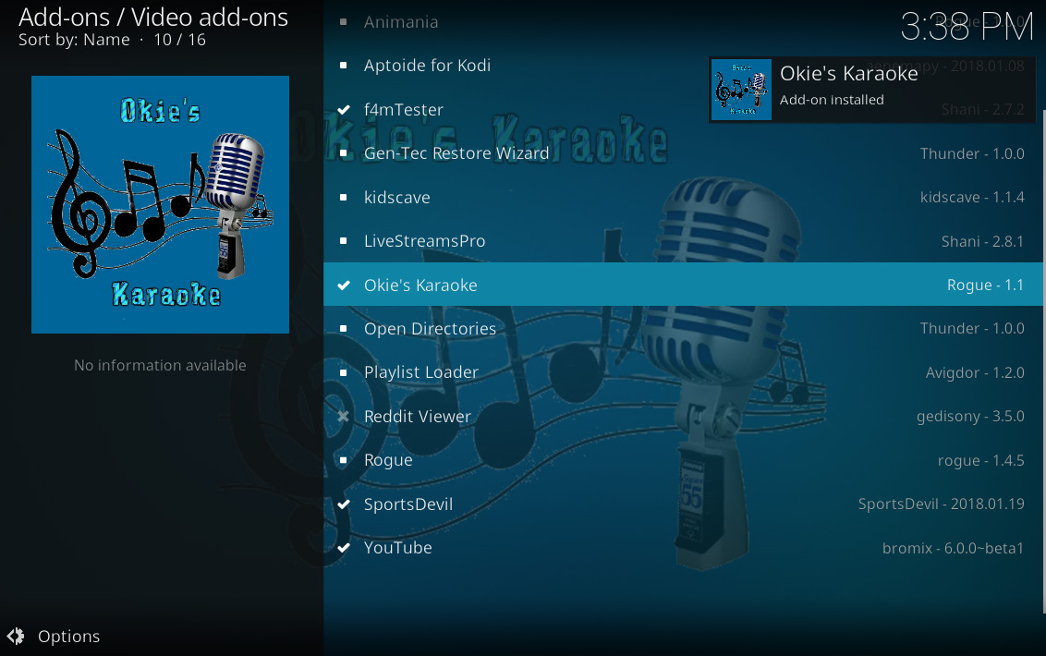Image resolution: width=1046 pixels, height=656 pixels.
Task: Open the Animania add-on
Action: click(x=401, y=22)
